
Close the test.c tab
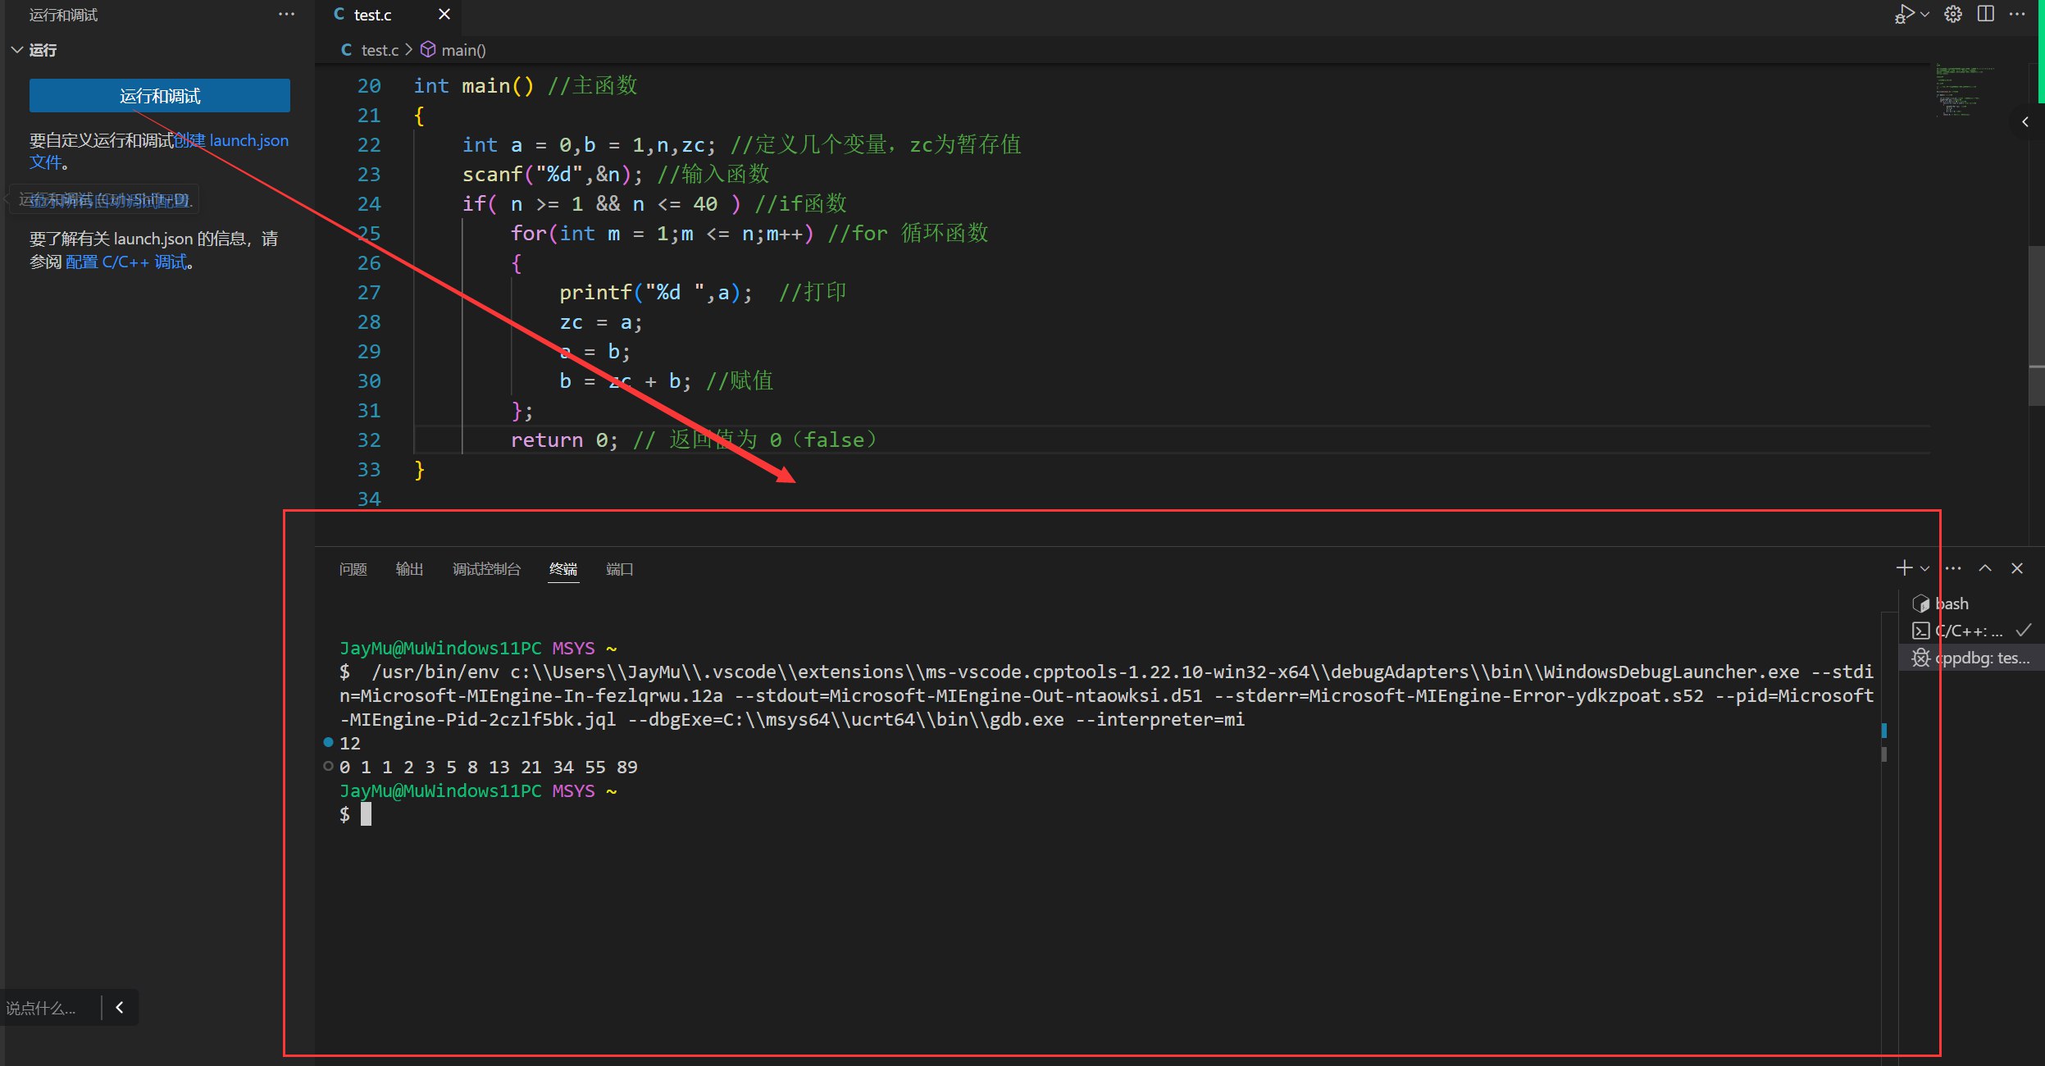444,15
